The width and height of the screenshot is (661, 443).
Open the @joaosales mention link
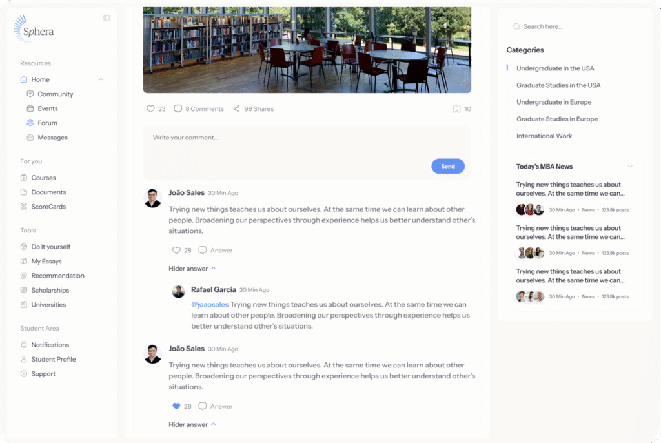tap(210, 305)
